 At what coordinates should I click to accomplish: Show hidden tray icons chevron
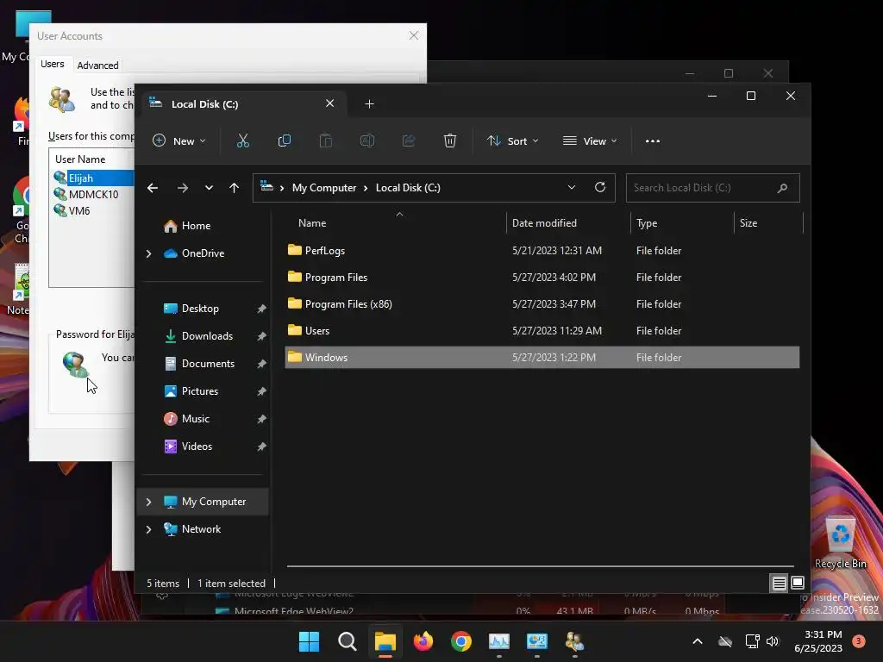click(x=697, y=641)
